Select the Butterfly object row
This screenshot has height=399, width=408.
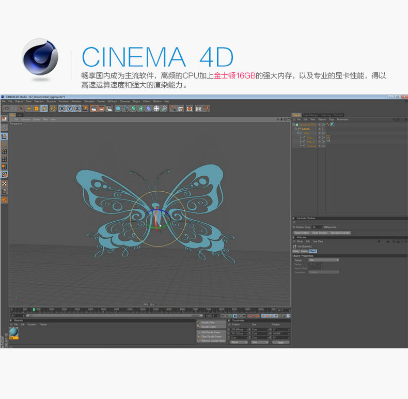pyautogui.click(x=305, y=129)
